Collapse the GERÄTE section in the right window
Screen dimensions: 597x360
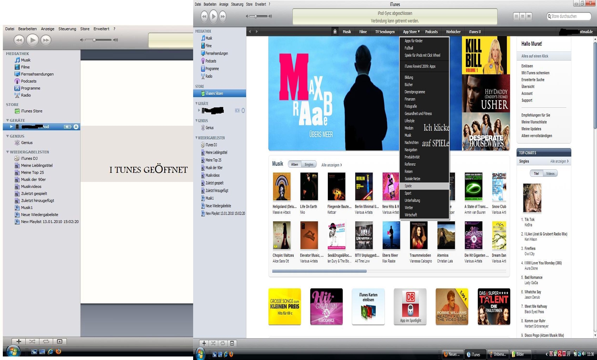(x=196, y=104)
